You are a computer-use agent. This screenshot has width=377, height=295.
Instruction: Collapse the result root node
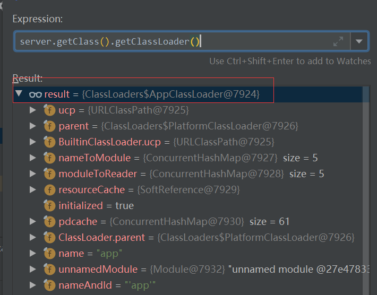20,94
